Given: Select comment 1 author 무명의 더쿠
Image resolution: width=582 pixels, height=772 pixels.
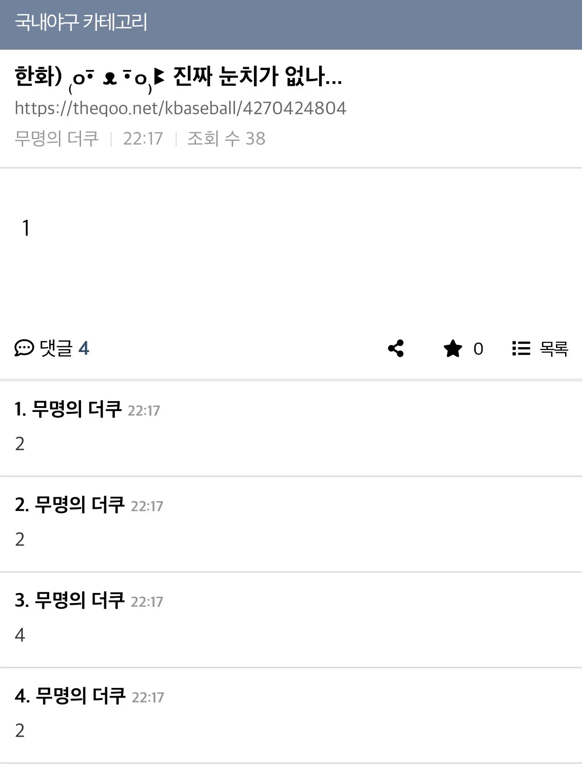Looking at the screenshot, I should click(76, 409).
